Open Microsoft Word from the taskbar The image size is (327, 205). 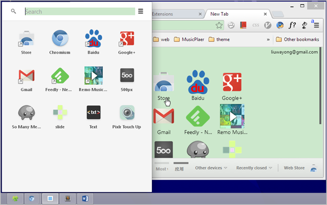tap(85, 199)
